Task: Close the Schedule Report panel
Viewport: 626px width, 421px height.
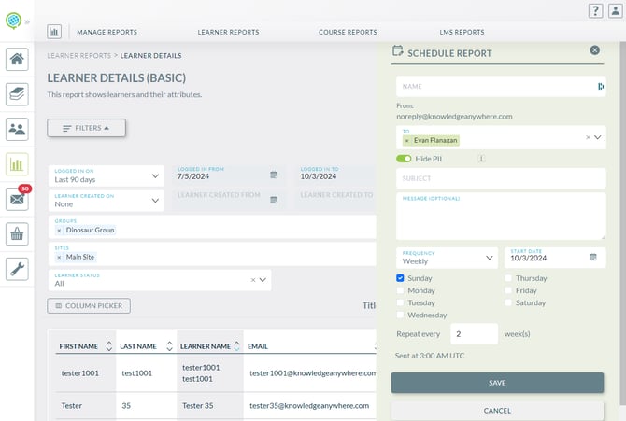Action: point(595,50)
